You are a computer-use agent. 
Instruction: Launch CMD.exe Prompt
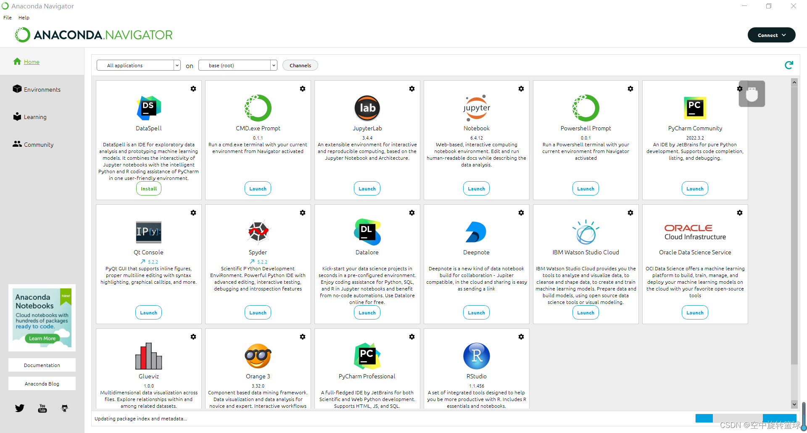coord(258,189)
